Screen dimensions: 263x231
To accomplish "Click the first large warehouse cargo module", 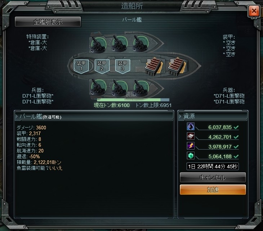I will [153, 66].
